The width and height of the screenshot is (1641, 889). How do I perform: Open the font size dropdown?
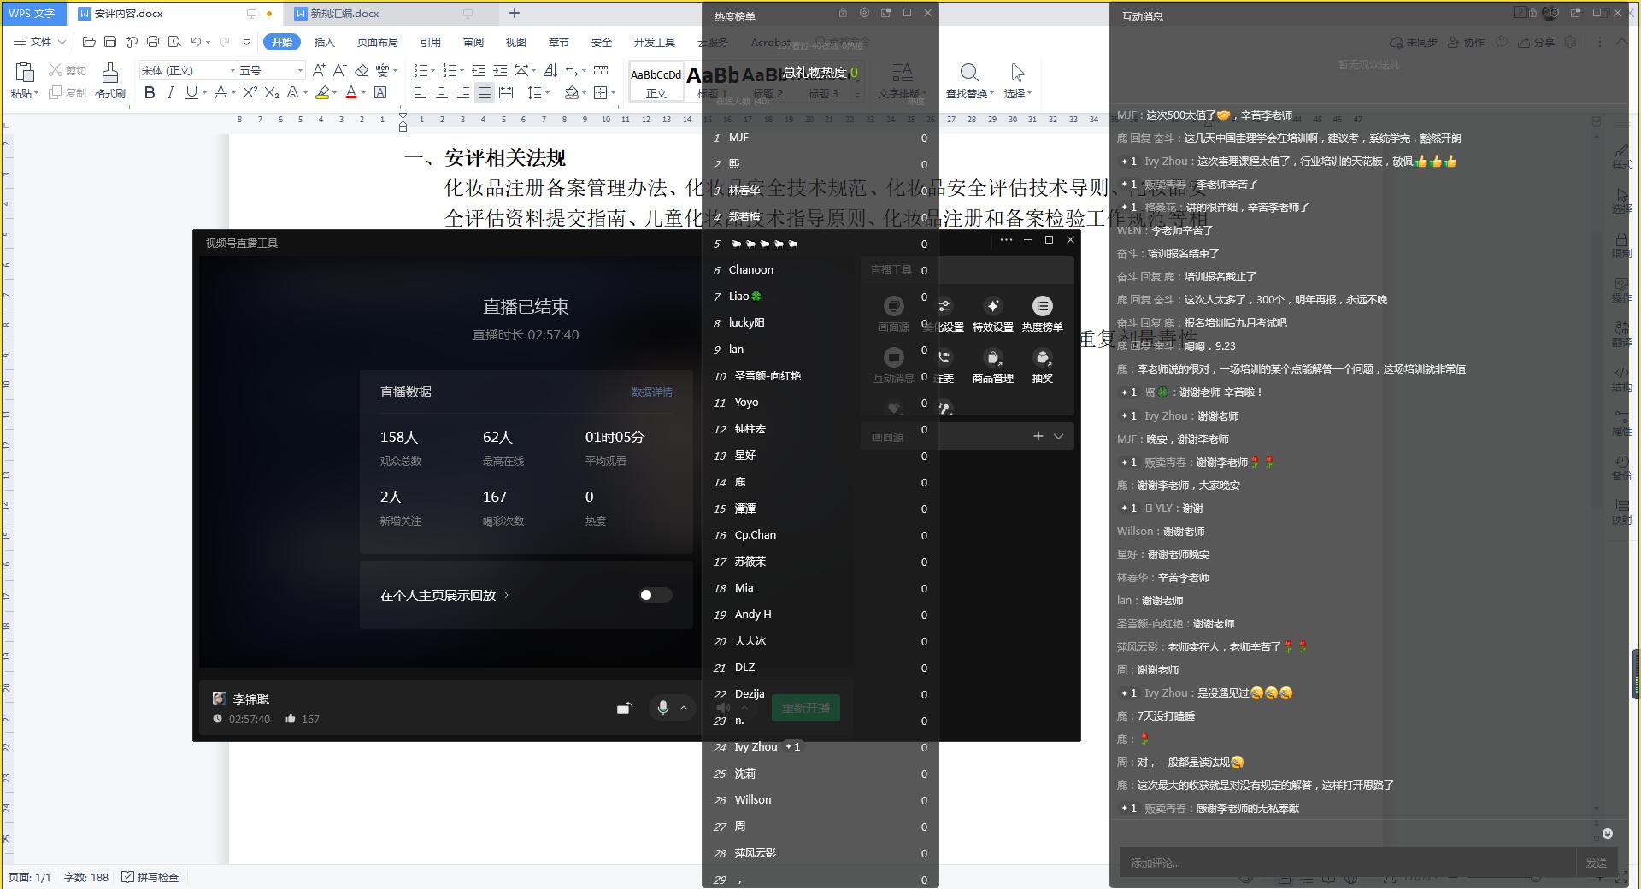(x=299, y=70)
